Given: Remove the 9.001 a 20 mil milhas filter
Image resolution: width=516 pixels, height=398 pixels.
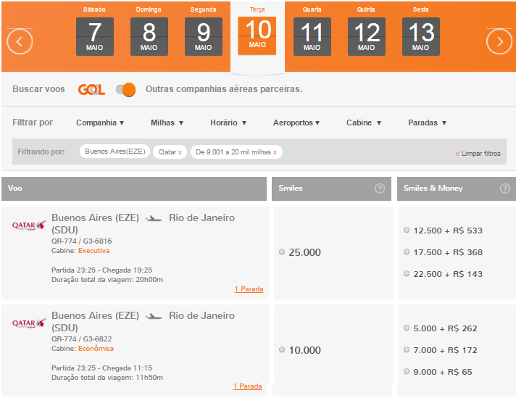Looking at the screenshot, I should (275, 152).
